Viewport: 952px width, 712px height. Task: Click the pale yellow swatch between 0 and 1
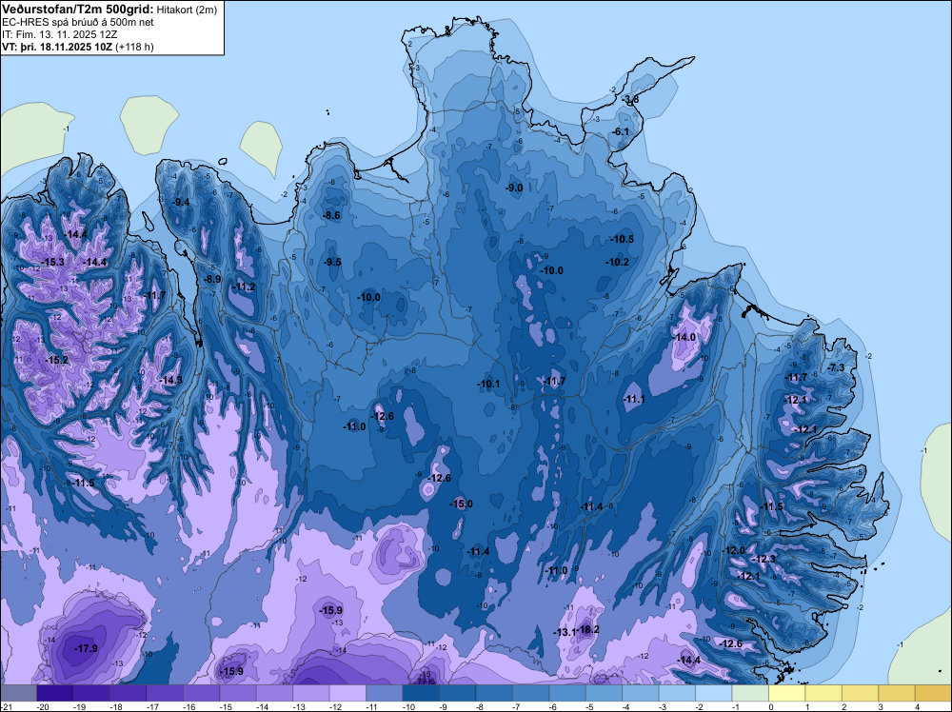[x=787, y=693]
